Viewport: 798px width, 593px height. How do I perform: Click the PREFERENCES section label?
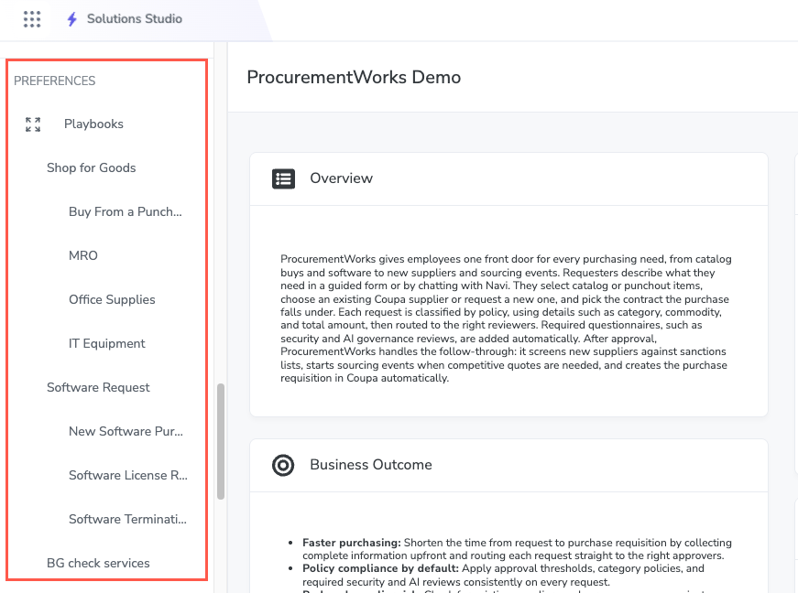54,81
